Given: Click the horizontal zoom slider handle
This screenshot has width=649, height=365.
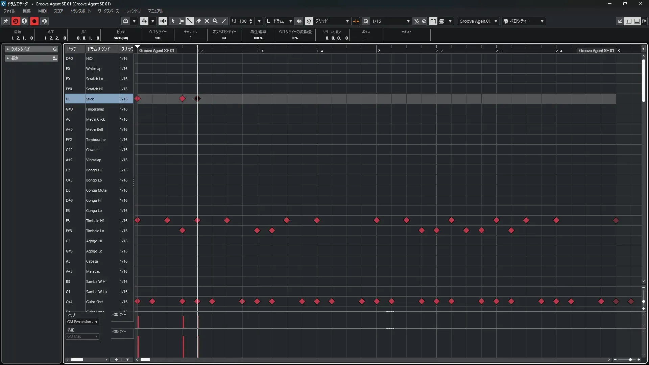Looking at the screenshot, I should (630, 360).
